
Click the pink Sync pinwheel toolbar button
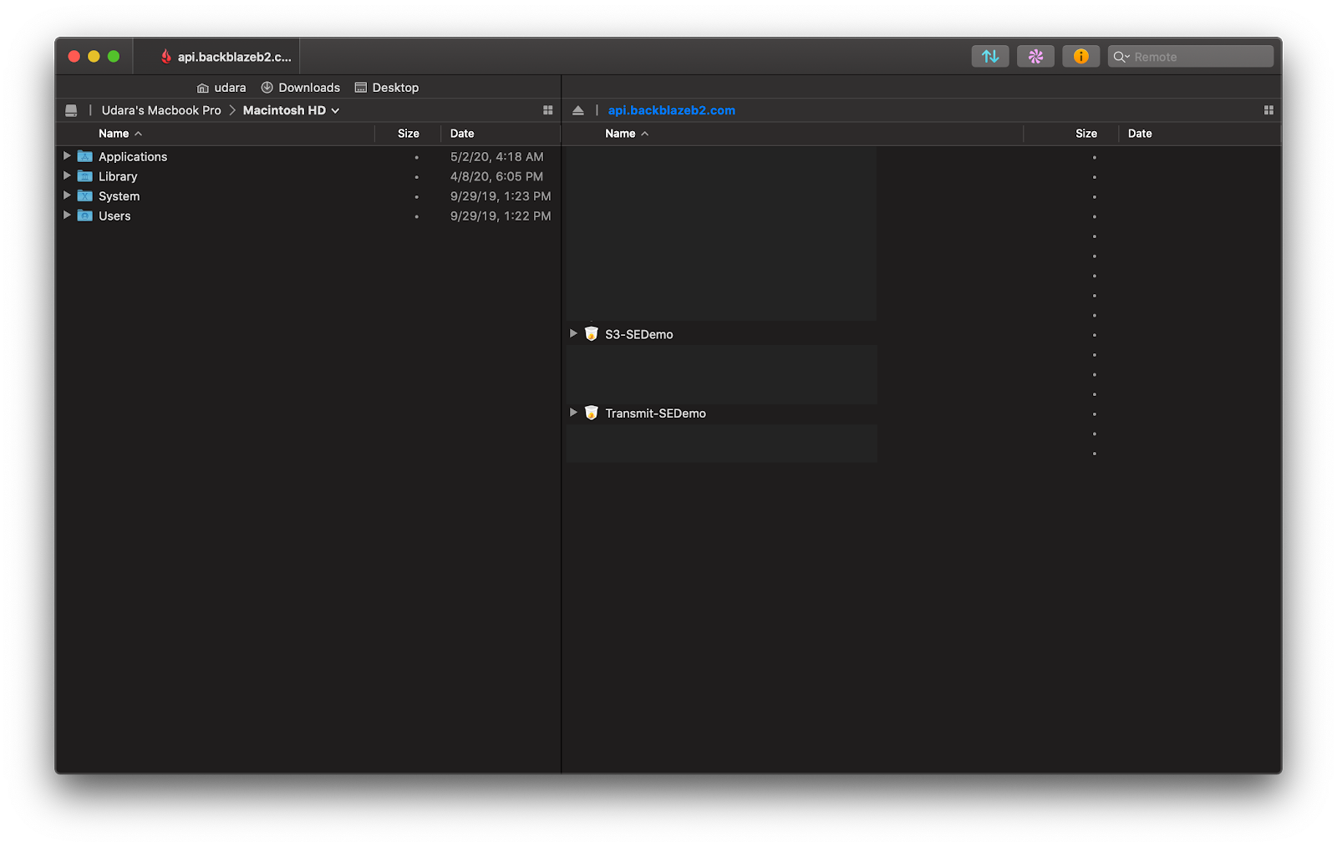tap(1035, 56)
